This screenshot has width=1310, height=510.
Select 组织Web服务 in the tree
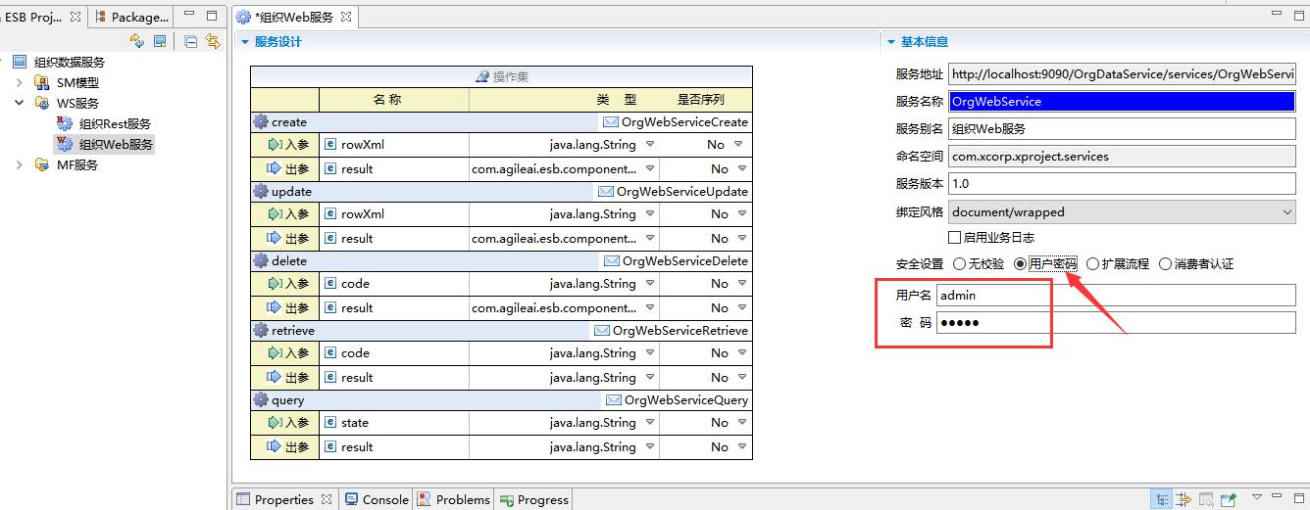point(116,144)
